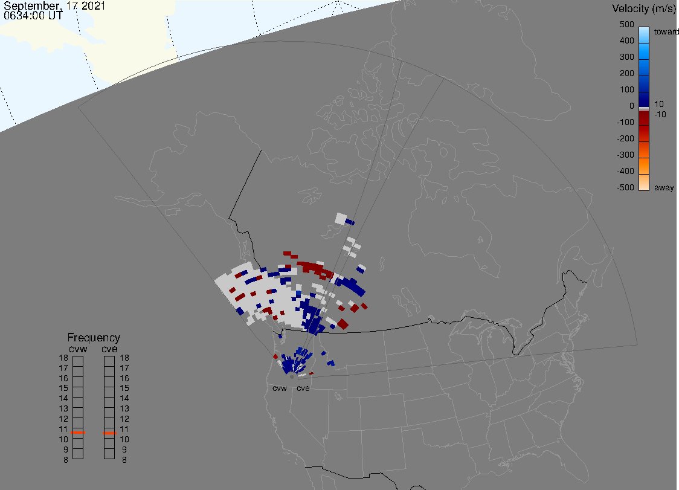Click the 'Frequency' legend title
Image resolution: width=679 pixels, height=490 pixels.
point(94,338)
